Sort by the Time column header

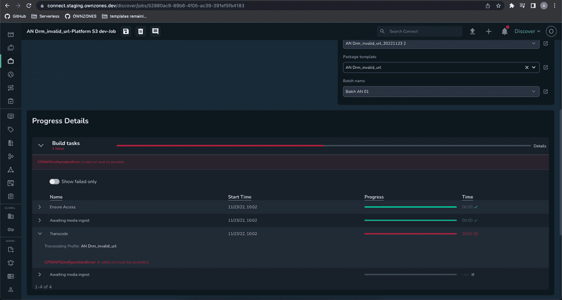[468, 197]
